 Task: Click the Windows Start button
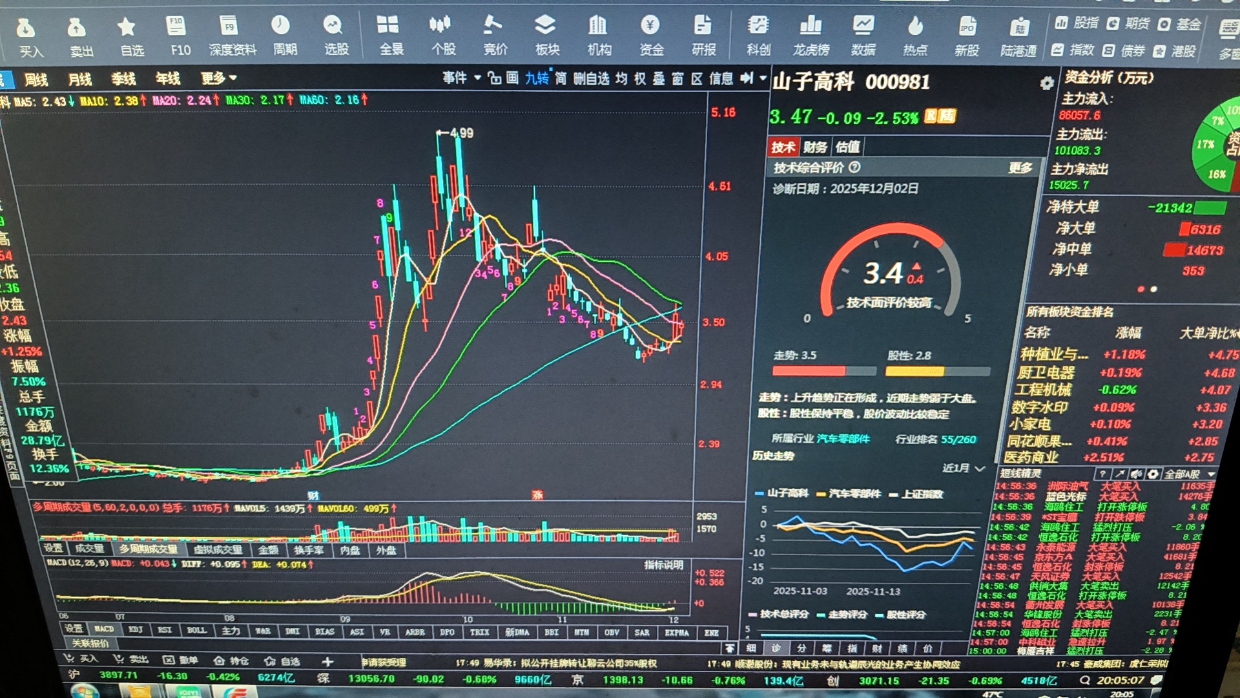(x=84, y=692)
